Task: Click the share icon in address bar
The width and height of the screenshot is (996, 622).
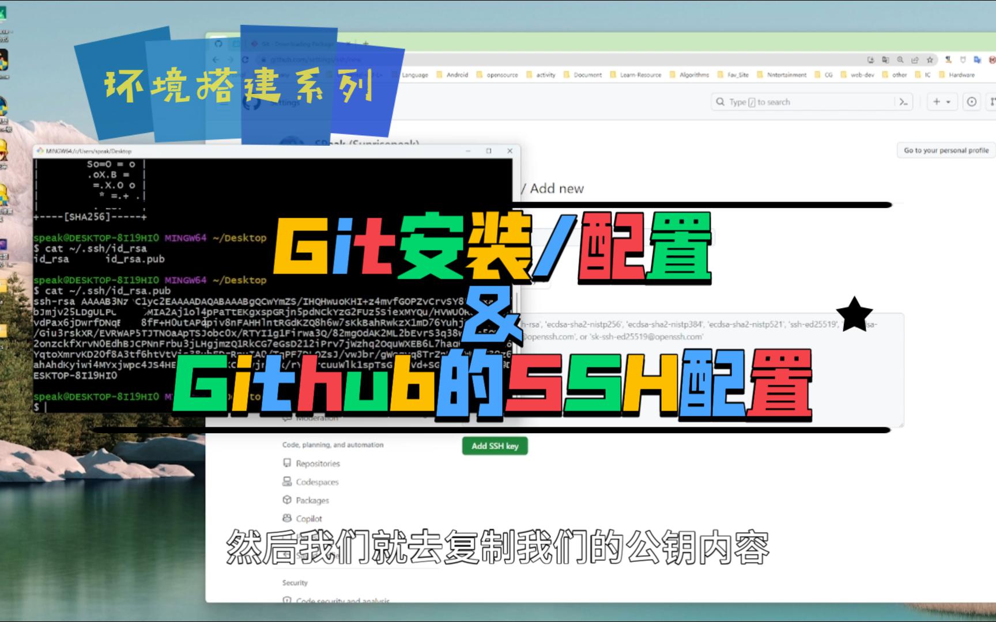Action: coord(915,60)
